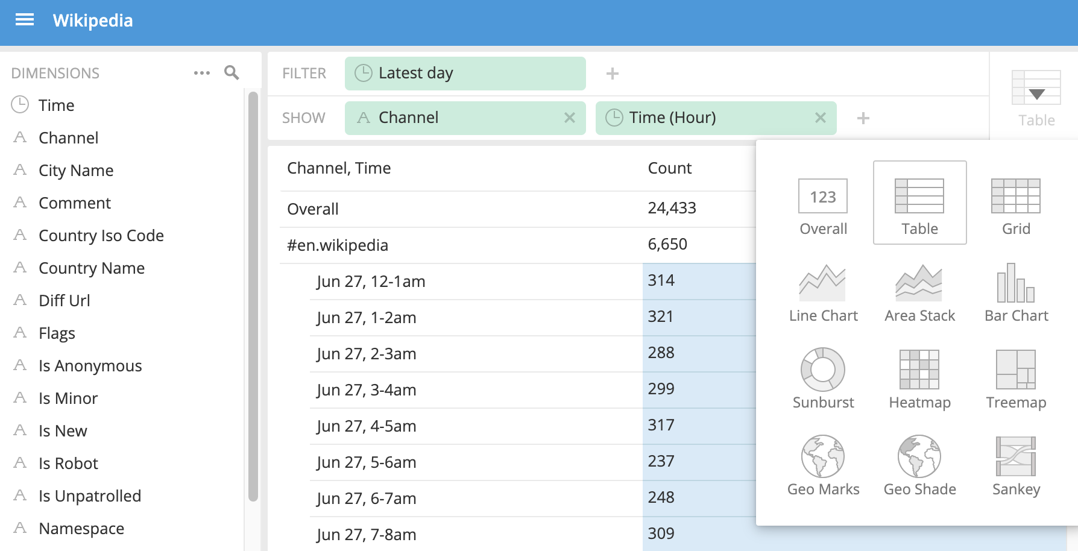Open the Latest day filter

[x=465, y=74]
